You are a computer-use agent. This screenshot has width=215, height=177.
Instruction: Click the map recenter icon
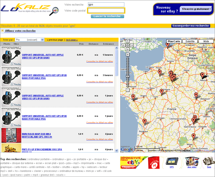click(x=128, y=45)
